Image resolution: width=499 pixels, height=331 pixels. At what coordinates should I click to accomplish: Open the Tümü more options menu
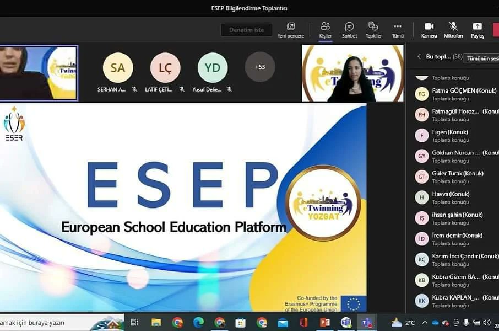point(398,30)
